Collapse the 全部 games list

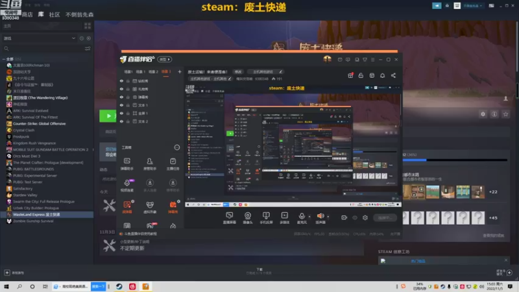(4, 59)
